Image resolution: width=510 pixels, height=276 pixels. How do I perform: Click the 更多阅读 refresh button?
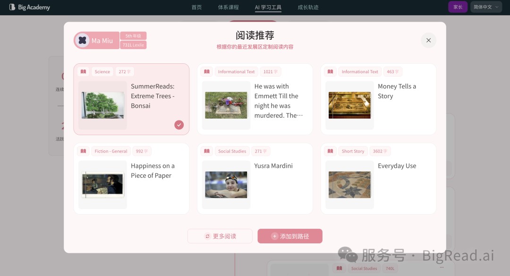point(220,236)
